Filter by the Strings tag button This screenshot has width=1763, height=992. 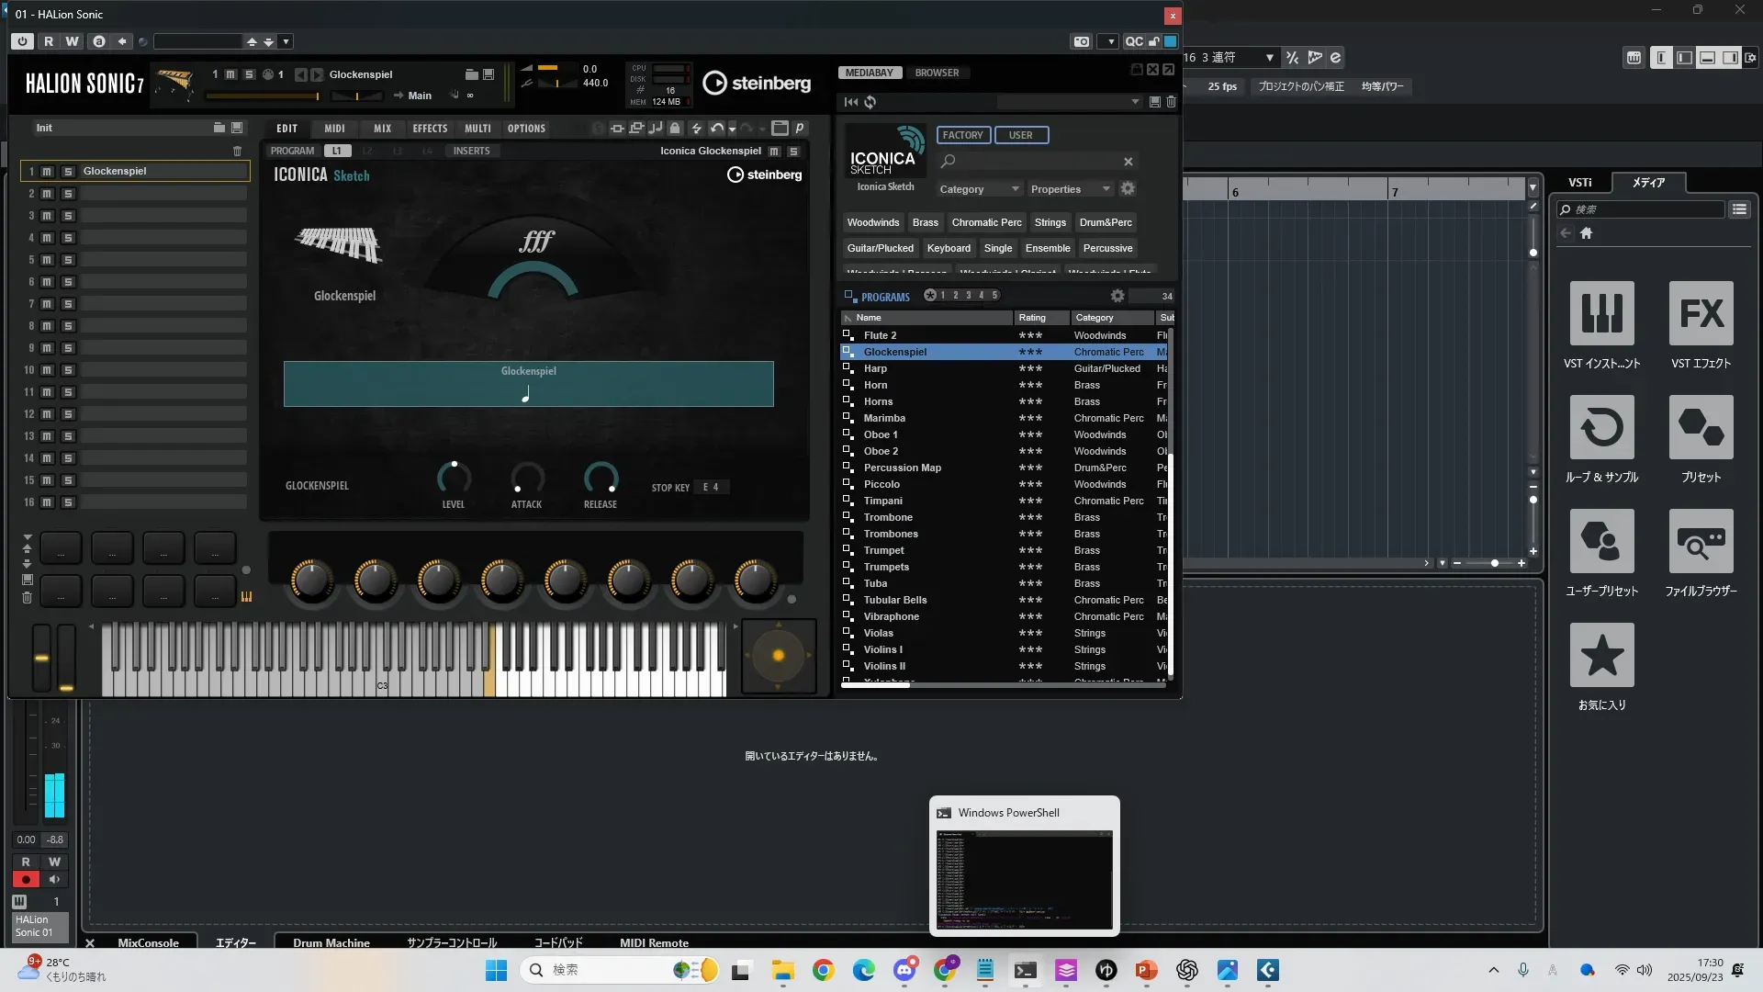1050,222
